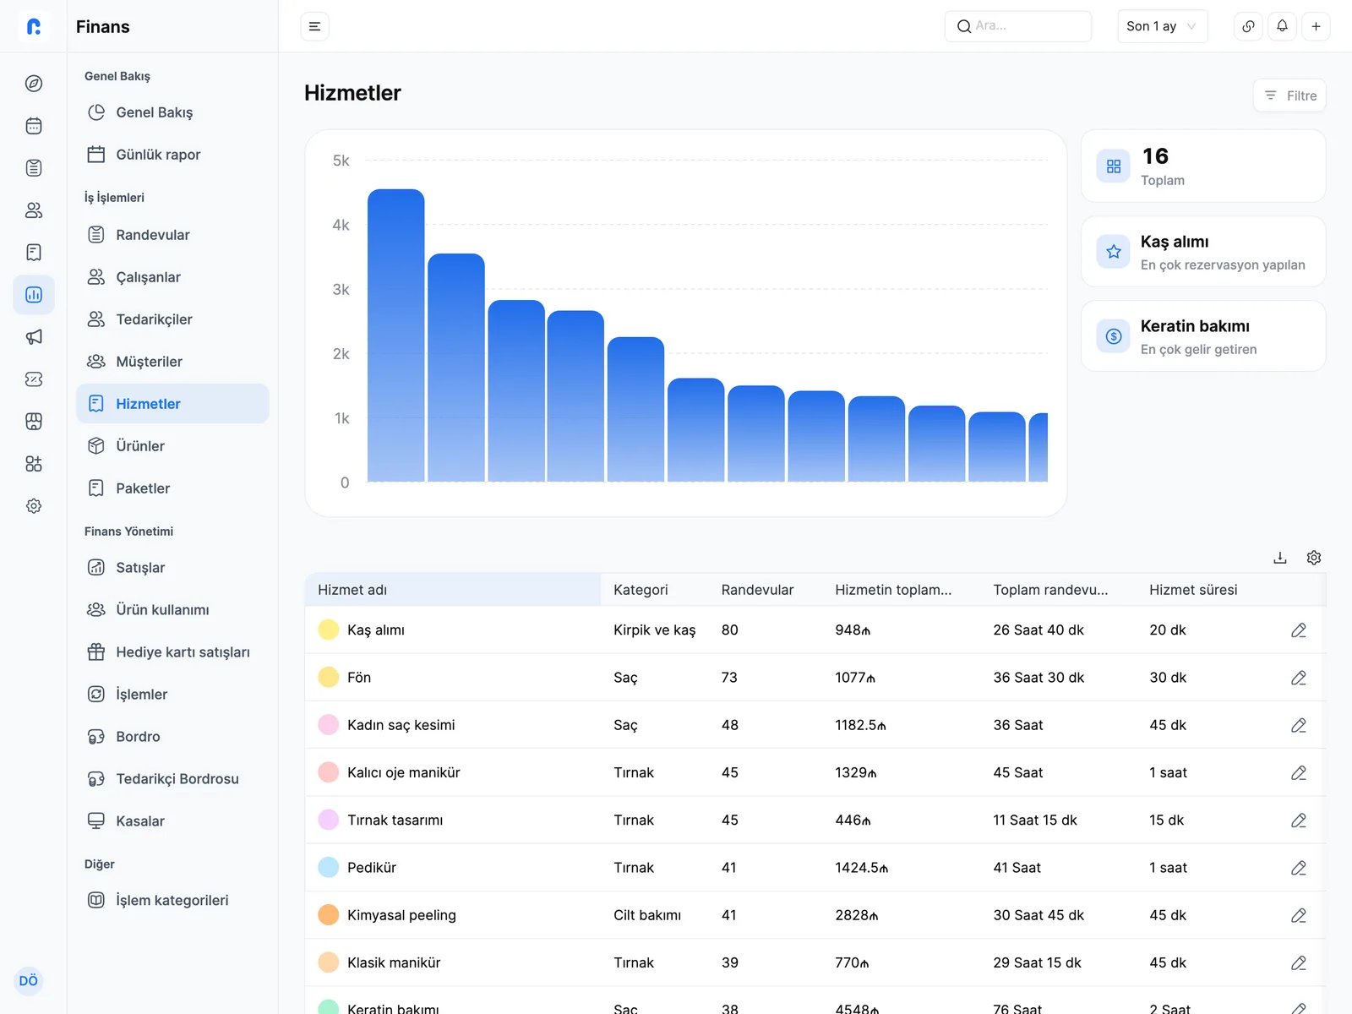Open the customers people icon in left rail

click(x=34, y=210)
